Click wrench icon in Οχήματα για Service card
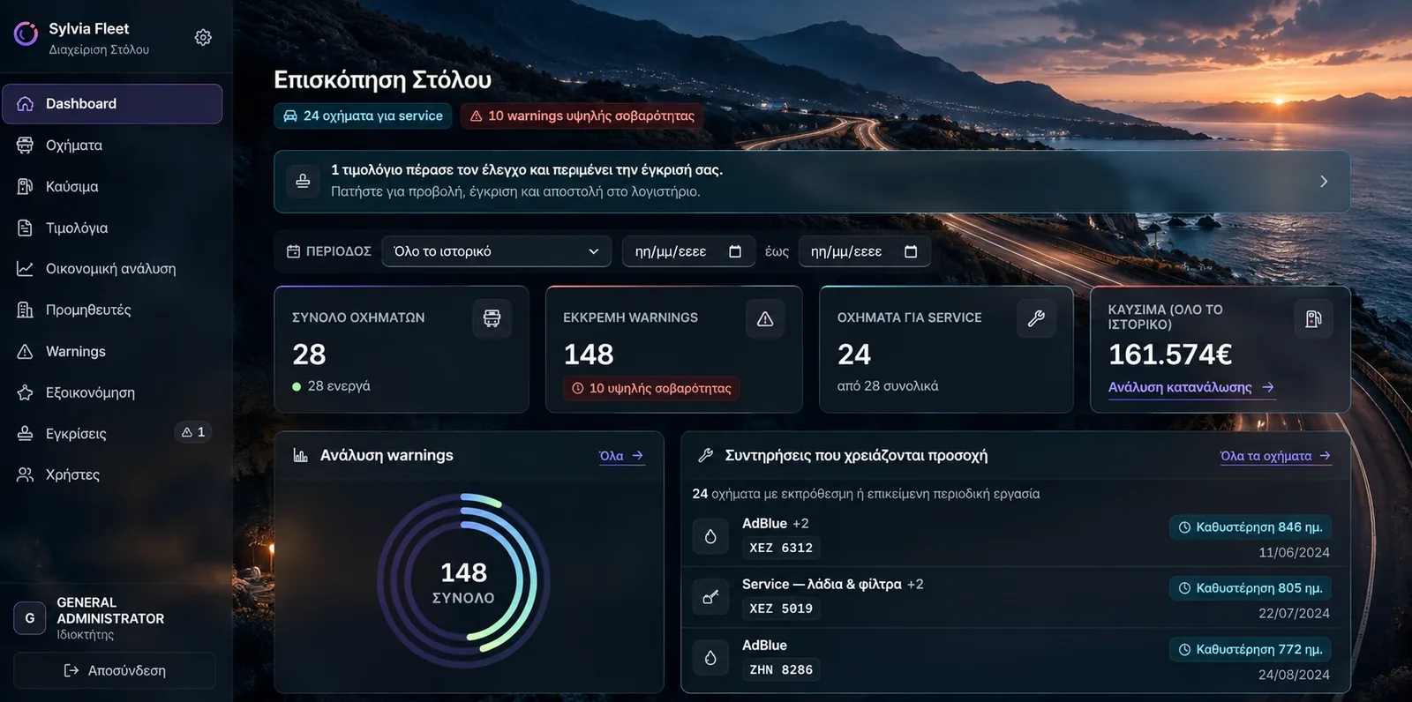The image size is (1412, 702). (1036, 318)
